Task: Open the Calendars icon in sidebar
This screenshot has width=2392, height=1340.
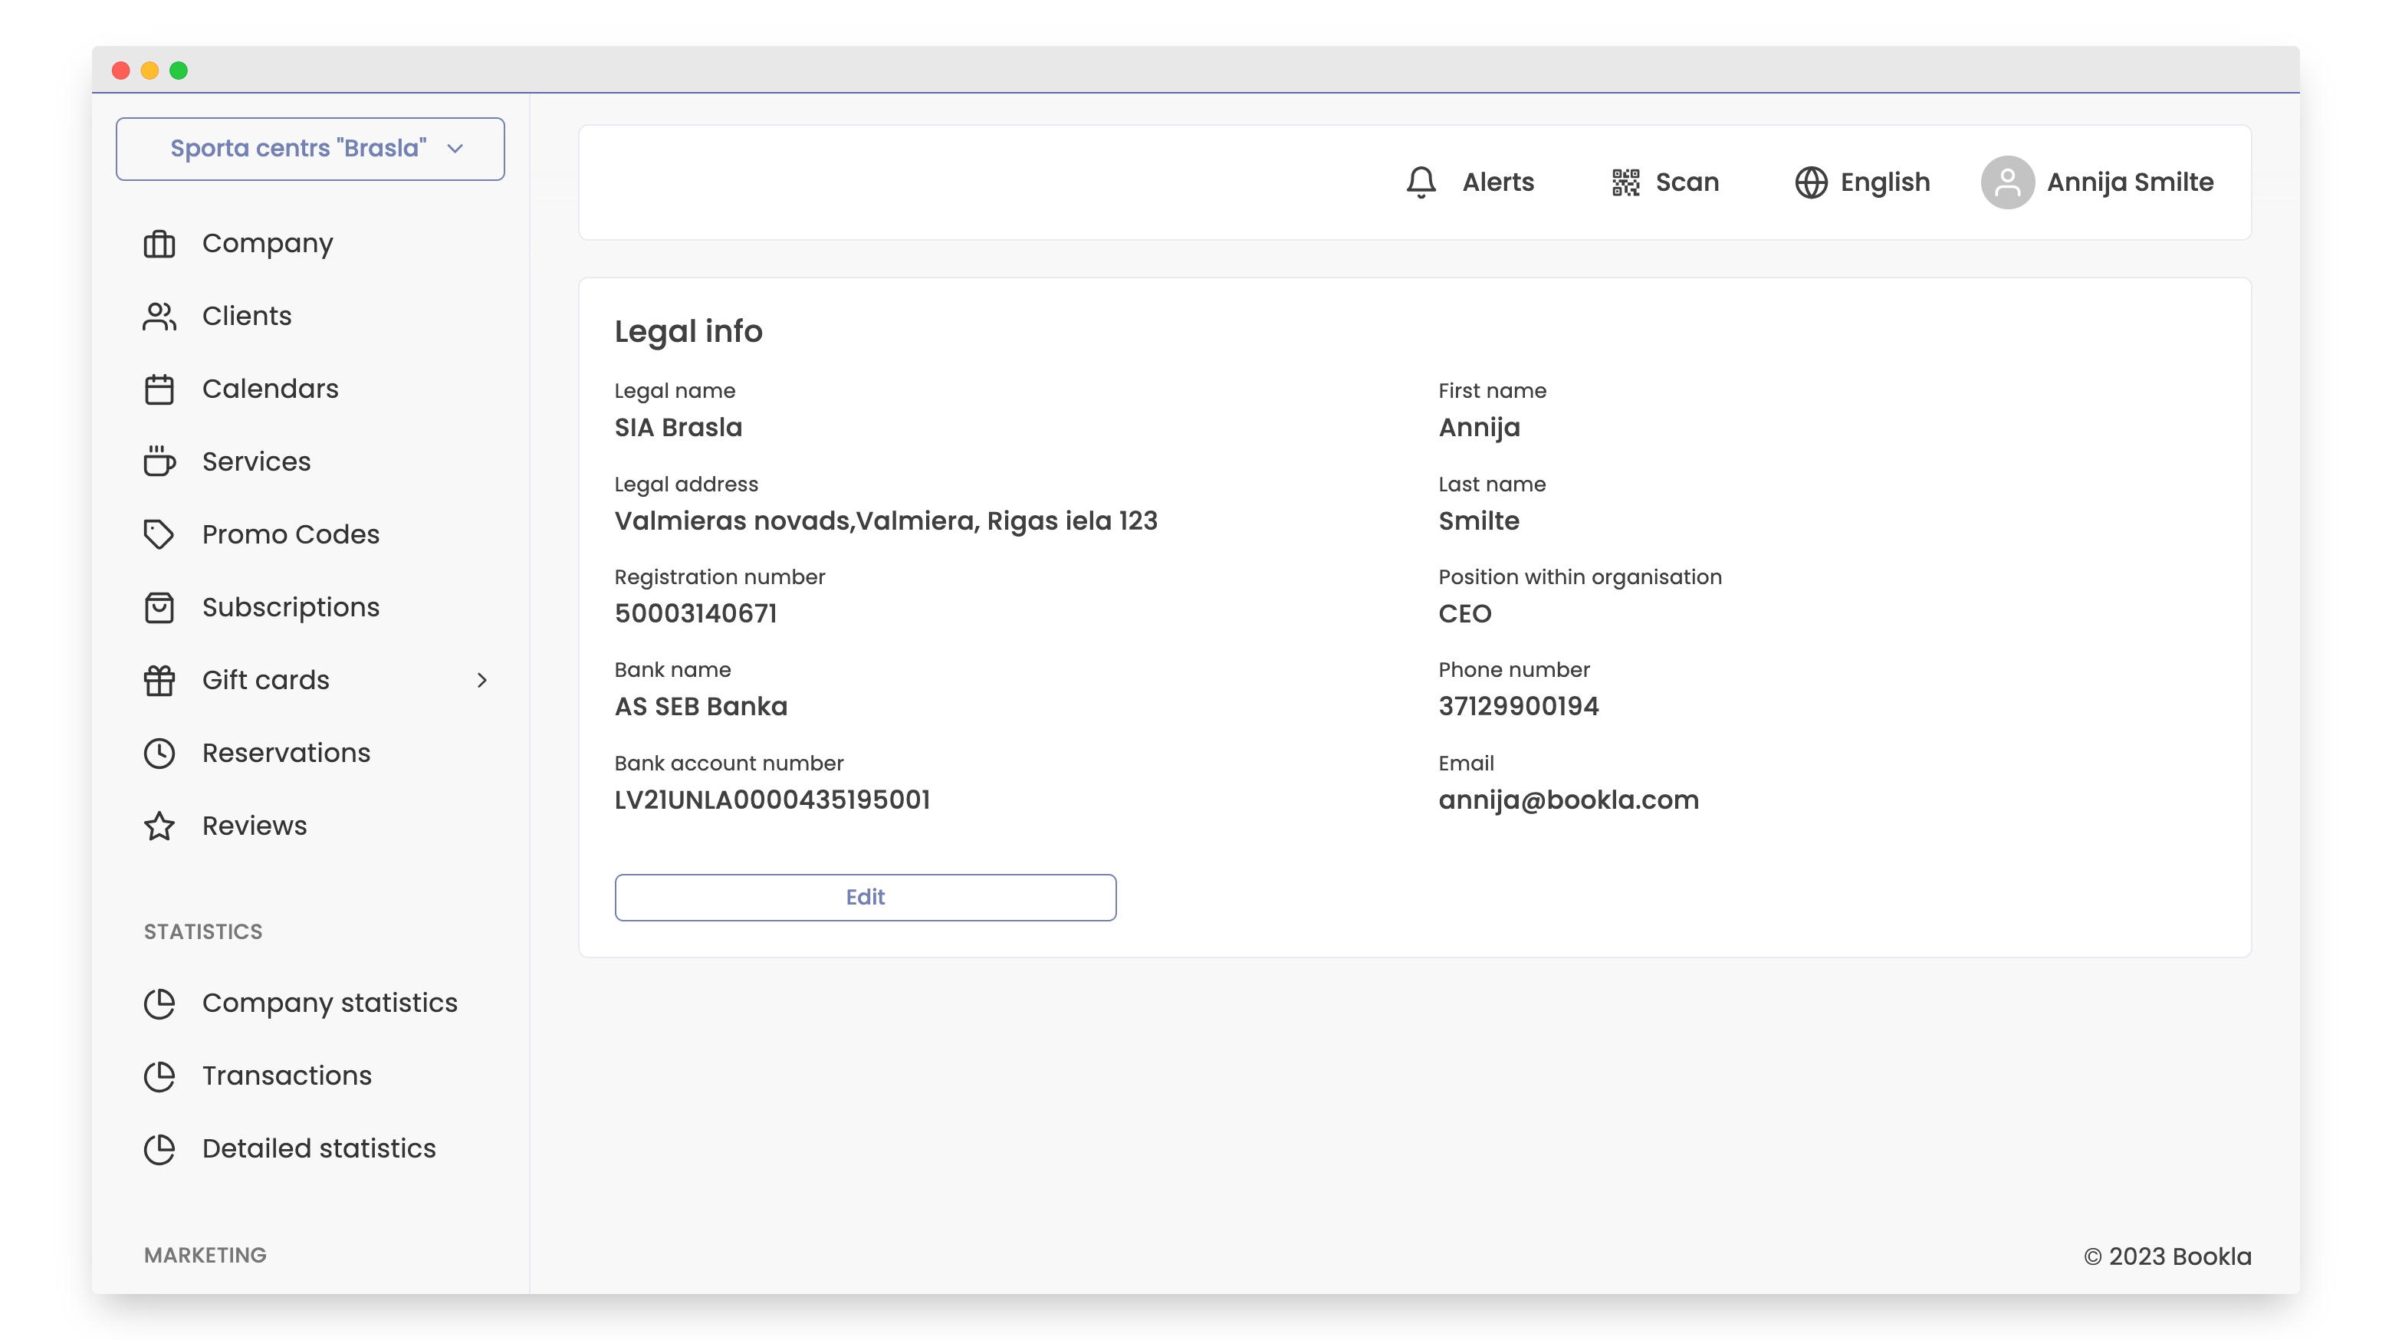Action: pyautogui.click(x=159, y=389)
